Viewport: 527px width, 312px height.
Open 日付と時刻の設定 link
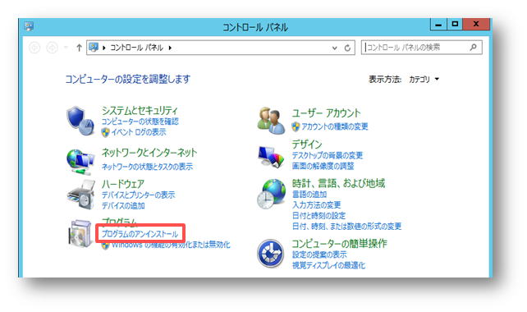[318, 215]
